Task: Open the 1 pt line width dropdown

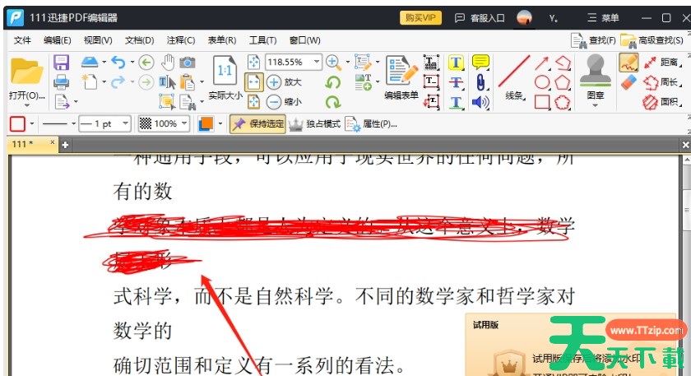Action: tap(126, 123)
